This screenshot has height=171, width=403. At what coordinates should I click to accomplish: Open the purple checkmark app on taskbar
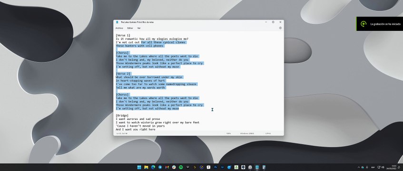pos(202,167)
